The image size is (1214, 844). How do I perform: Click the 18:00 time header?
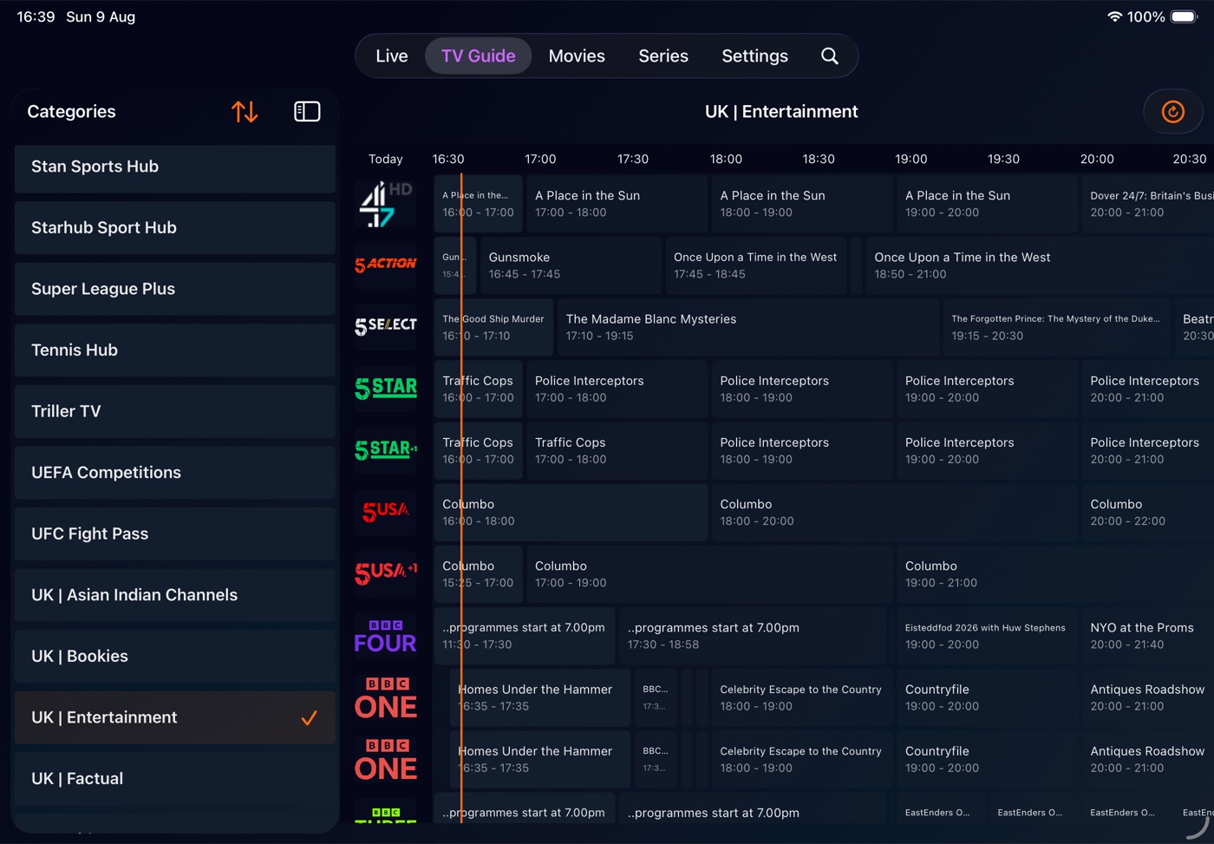[726, 159]
